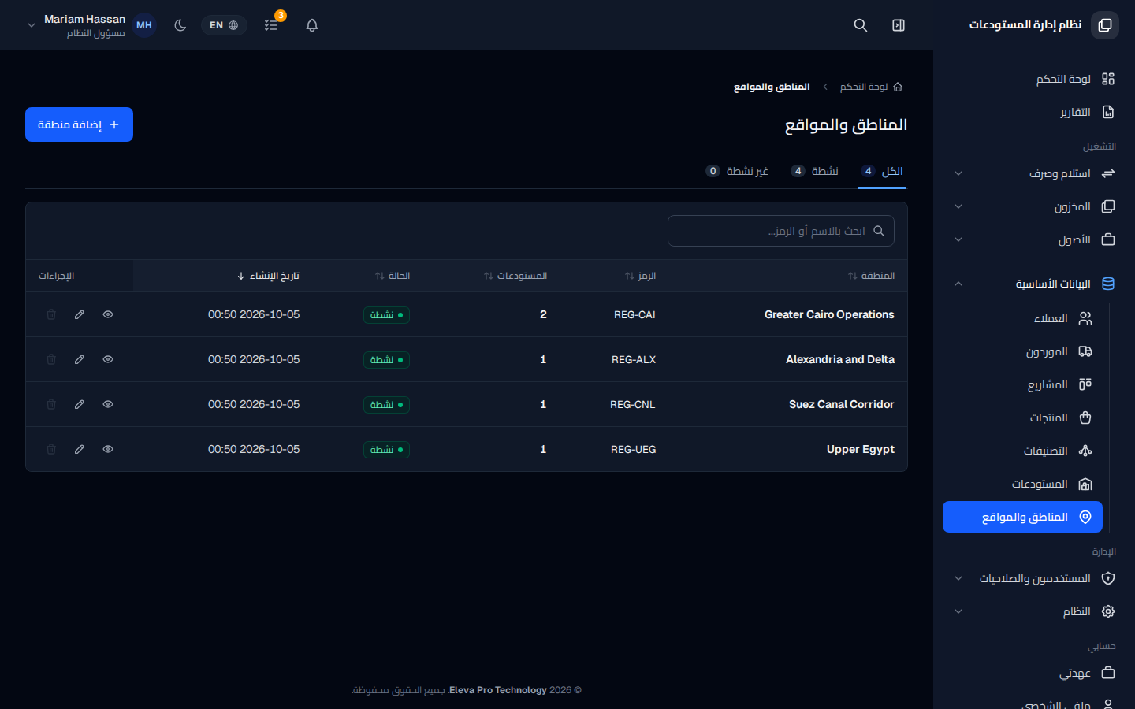
Task: Delete the Upper Egypt region
Action: 51,449
